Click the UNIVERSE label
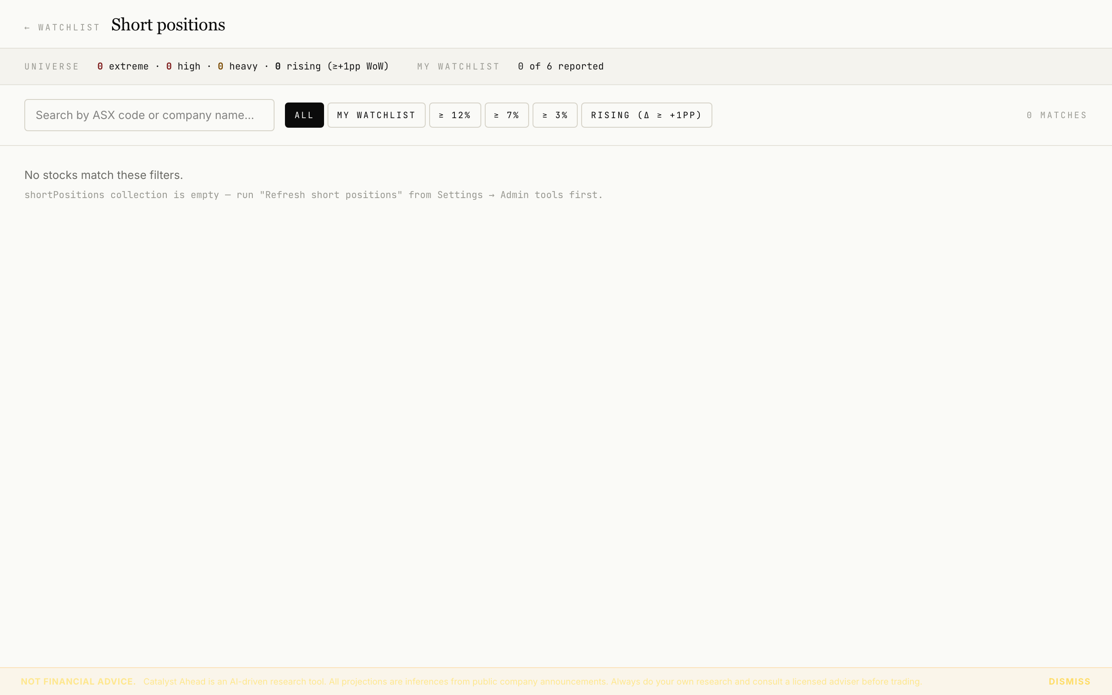The image size is (1112, 695). pyautogui.click(x=52, y=66)
